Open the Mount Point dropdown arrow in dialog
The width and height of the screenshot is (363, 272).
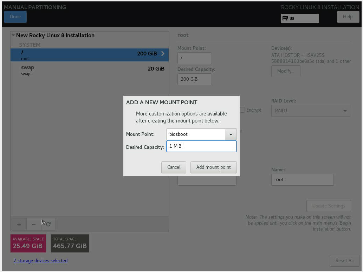(231, 134)
